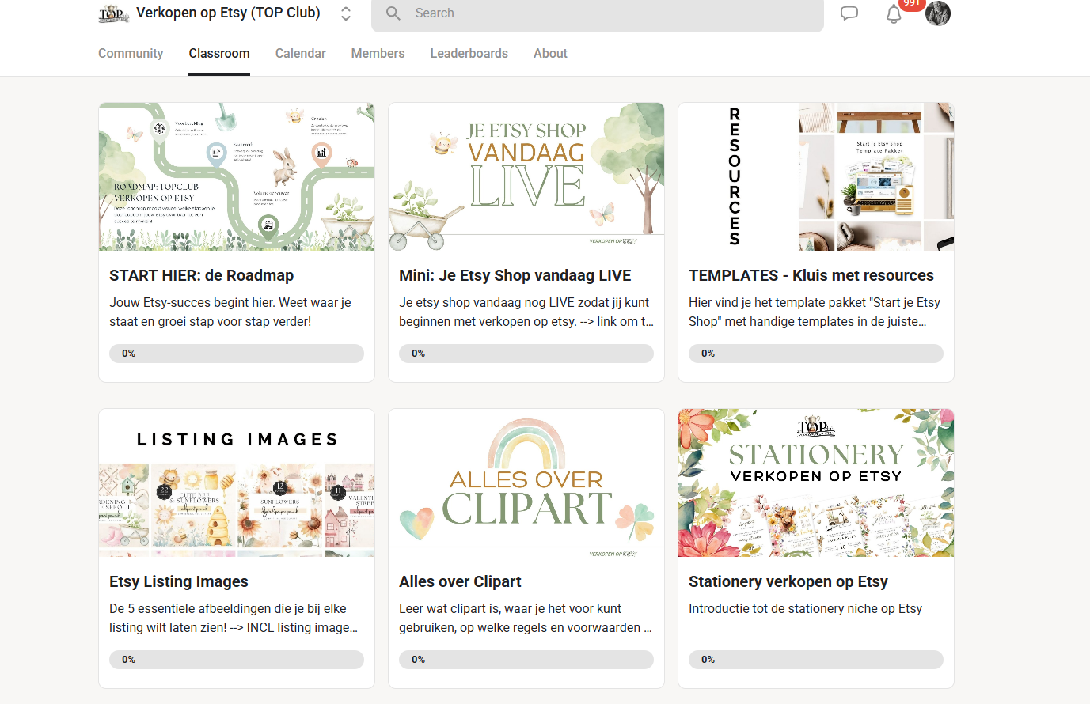This screenshot has height=704, width=1090.
Task: Click the Etsy Listing Images progress bar
Action: tap(237, 660)
